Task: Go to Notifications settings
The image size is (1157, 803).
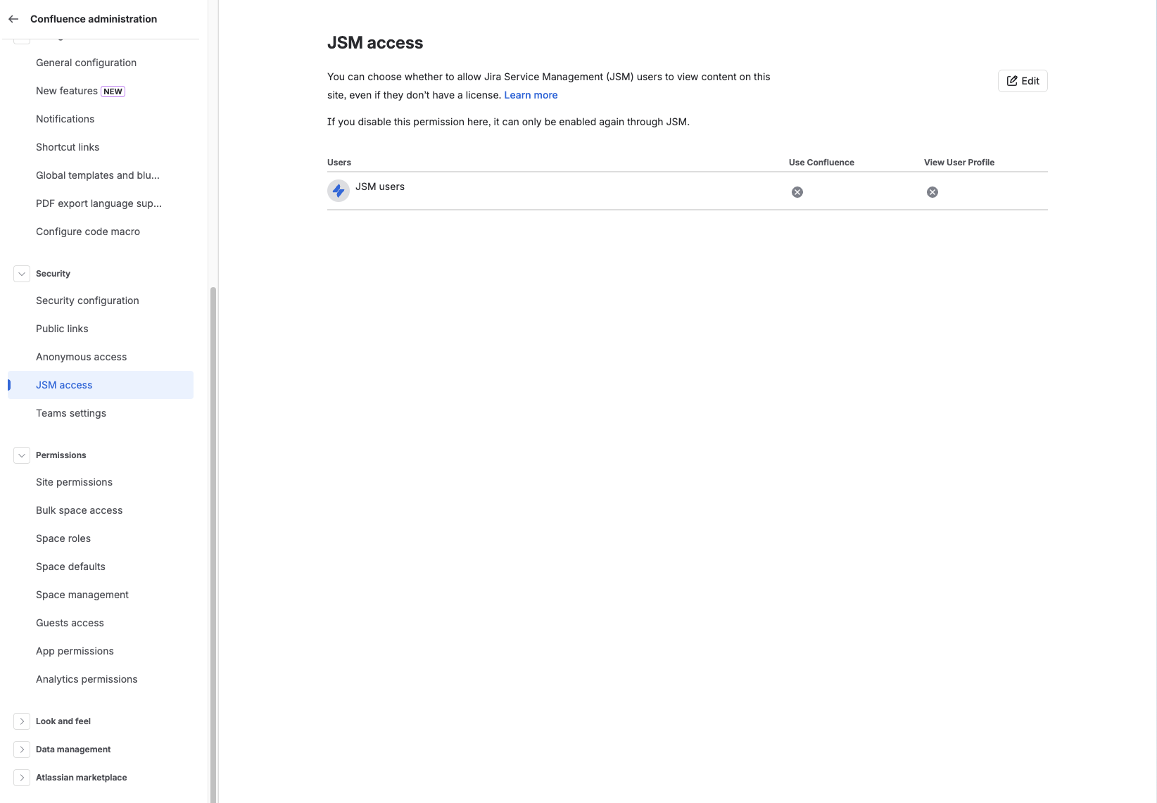Action: coord(101,119)
